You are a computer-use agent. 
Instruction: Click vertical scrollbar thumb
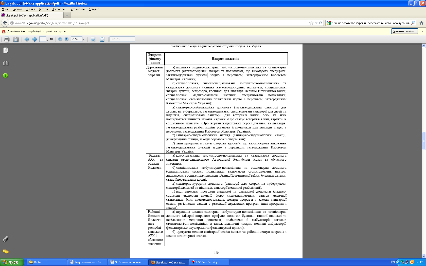pyautogui.click(x=424, y=141)
